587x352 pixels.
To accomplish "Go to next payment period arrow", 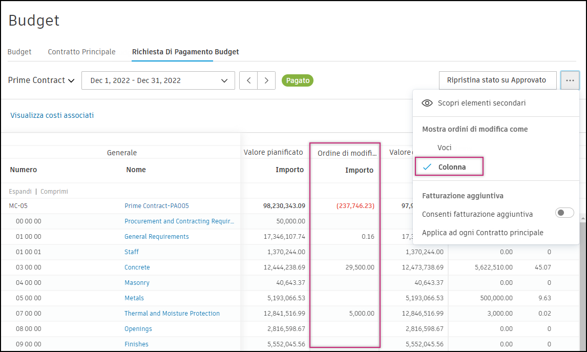I will point(266,80).
